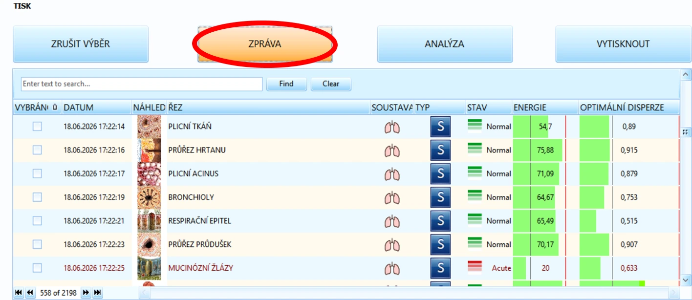Tick the RESPIRAČNÍ EPITEL checkbox

pyautogui.click(x=37, y=221)
